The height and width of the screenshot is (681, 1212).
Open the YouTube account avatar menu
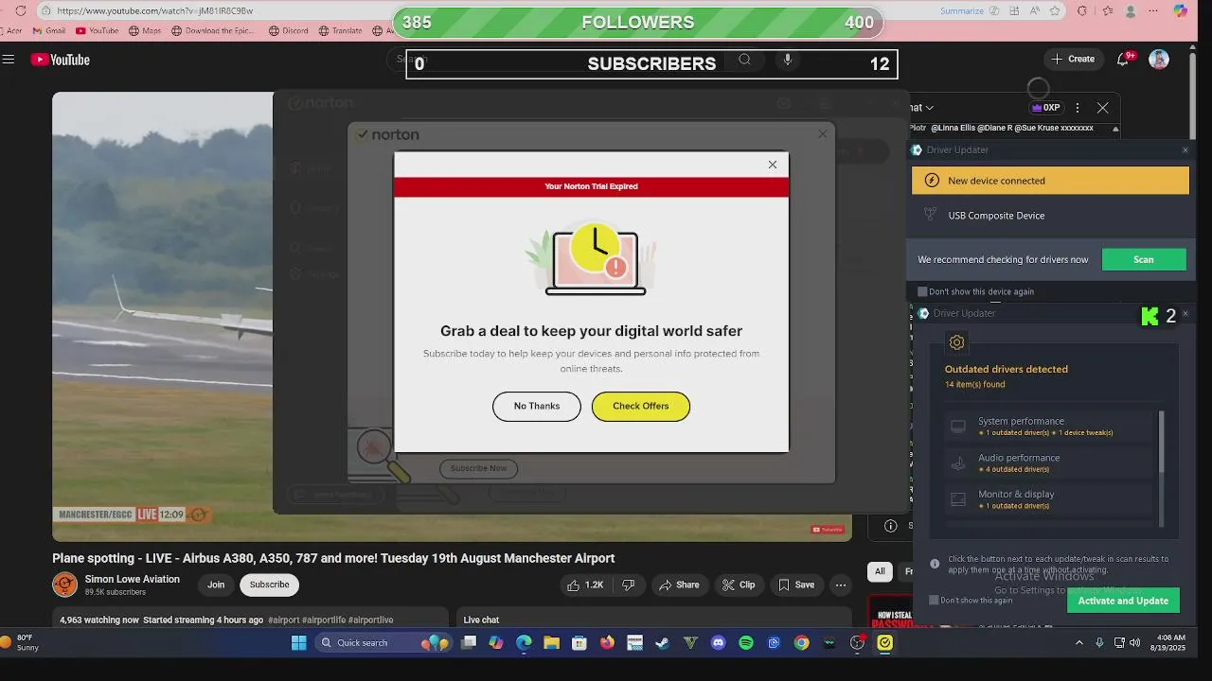tap(1159, 59)
